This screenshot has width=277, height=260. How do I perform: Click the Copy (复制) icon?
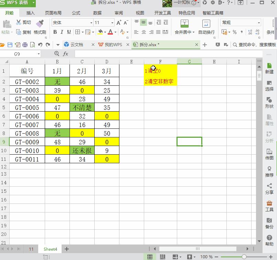coord(19,32)
